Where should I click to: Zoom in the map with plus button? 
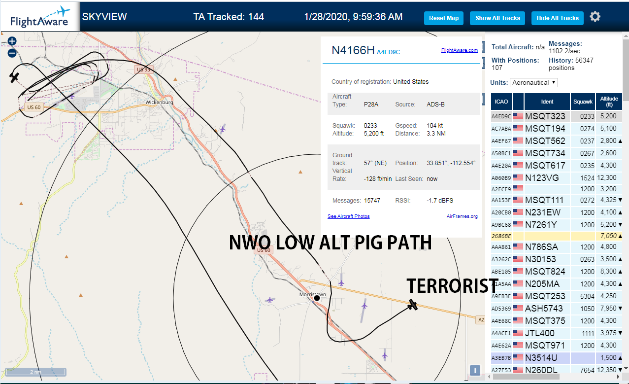(12, 41)
